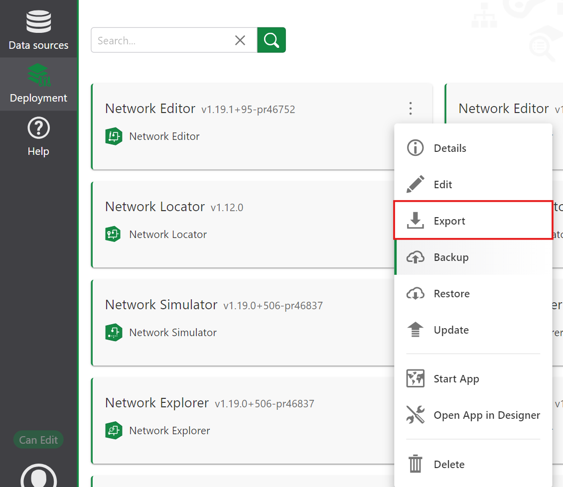Click the Can Edit badge
The height and width of the screenshot is (487, 563).
click(38, 440)
